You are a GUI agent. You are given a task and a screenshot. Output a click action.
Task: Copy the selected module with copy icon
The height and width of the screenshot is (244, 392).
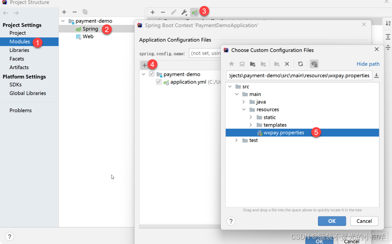click(85, 12)
